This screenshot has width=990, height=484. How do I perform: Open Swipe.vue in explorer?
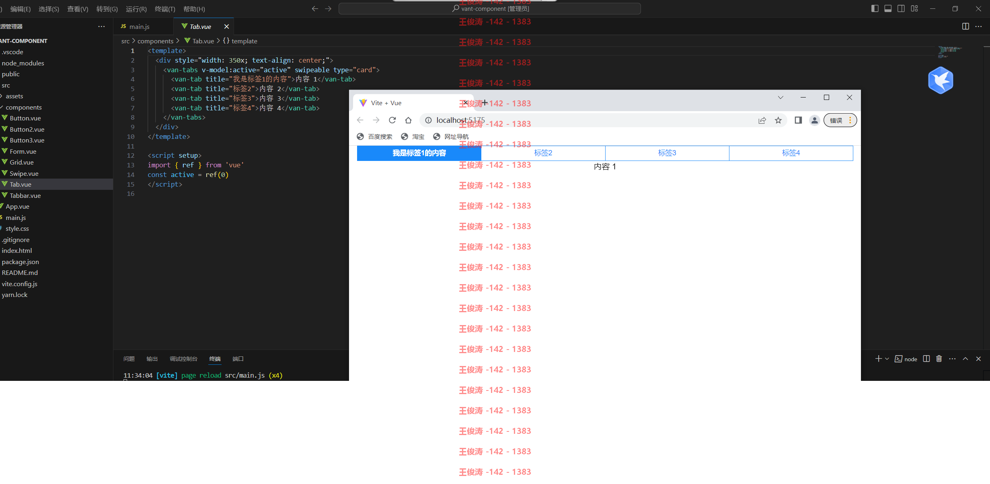click(56, 173)
